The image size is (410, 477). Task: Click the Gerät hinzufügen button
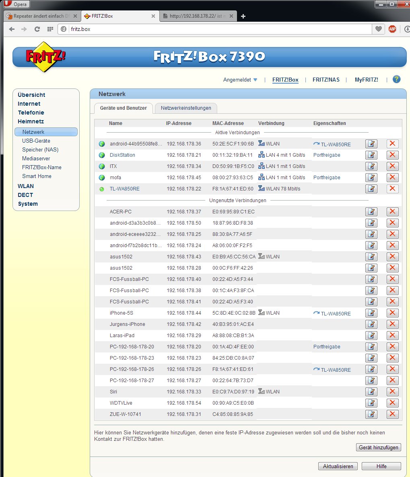click(378, 447)
